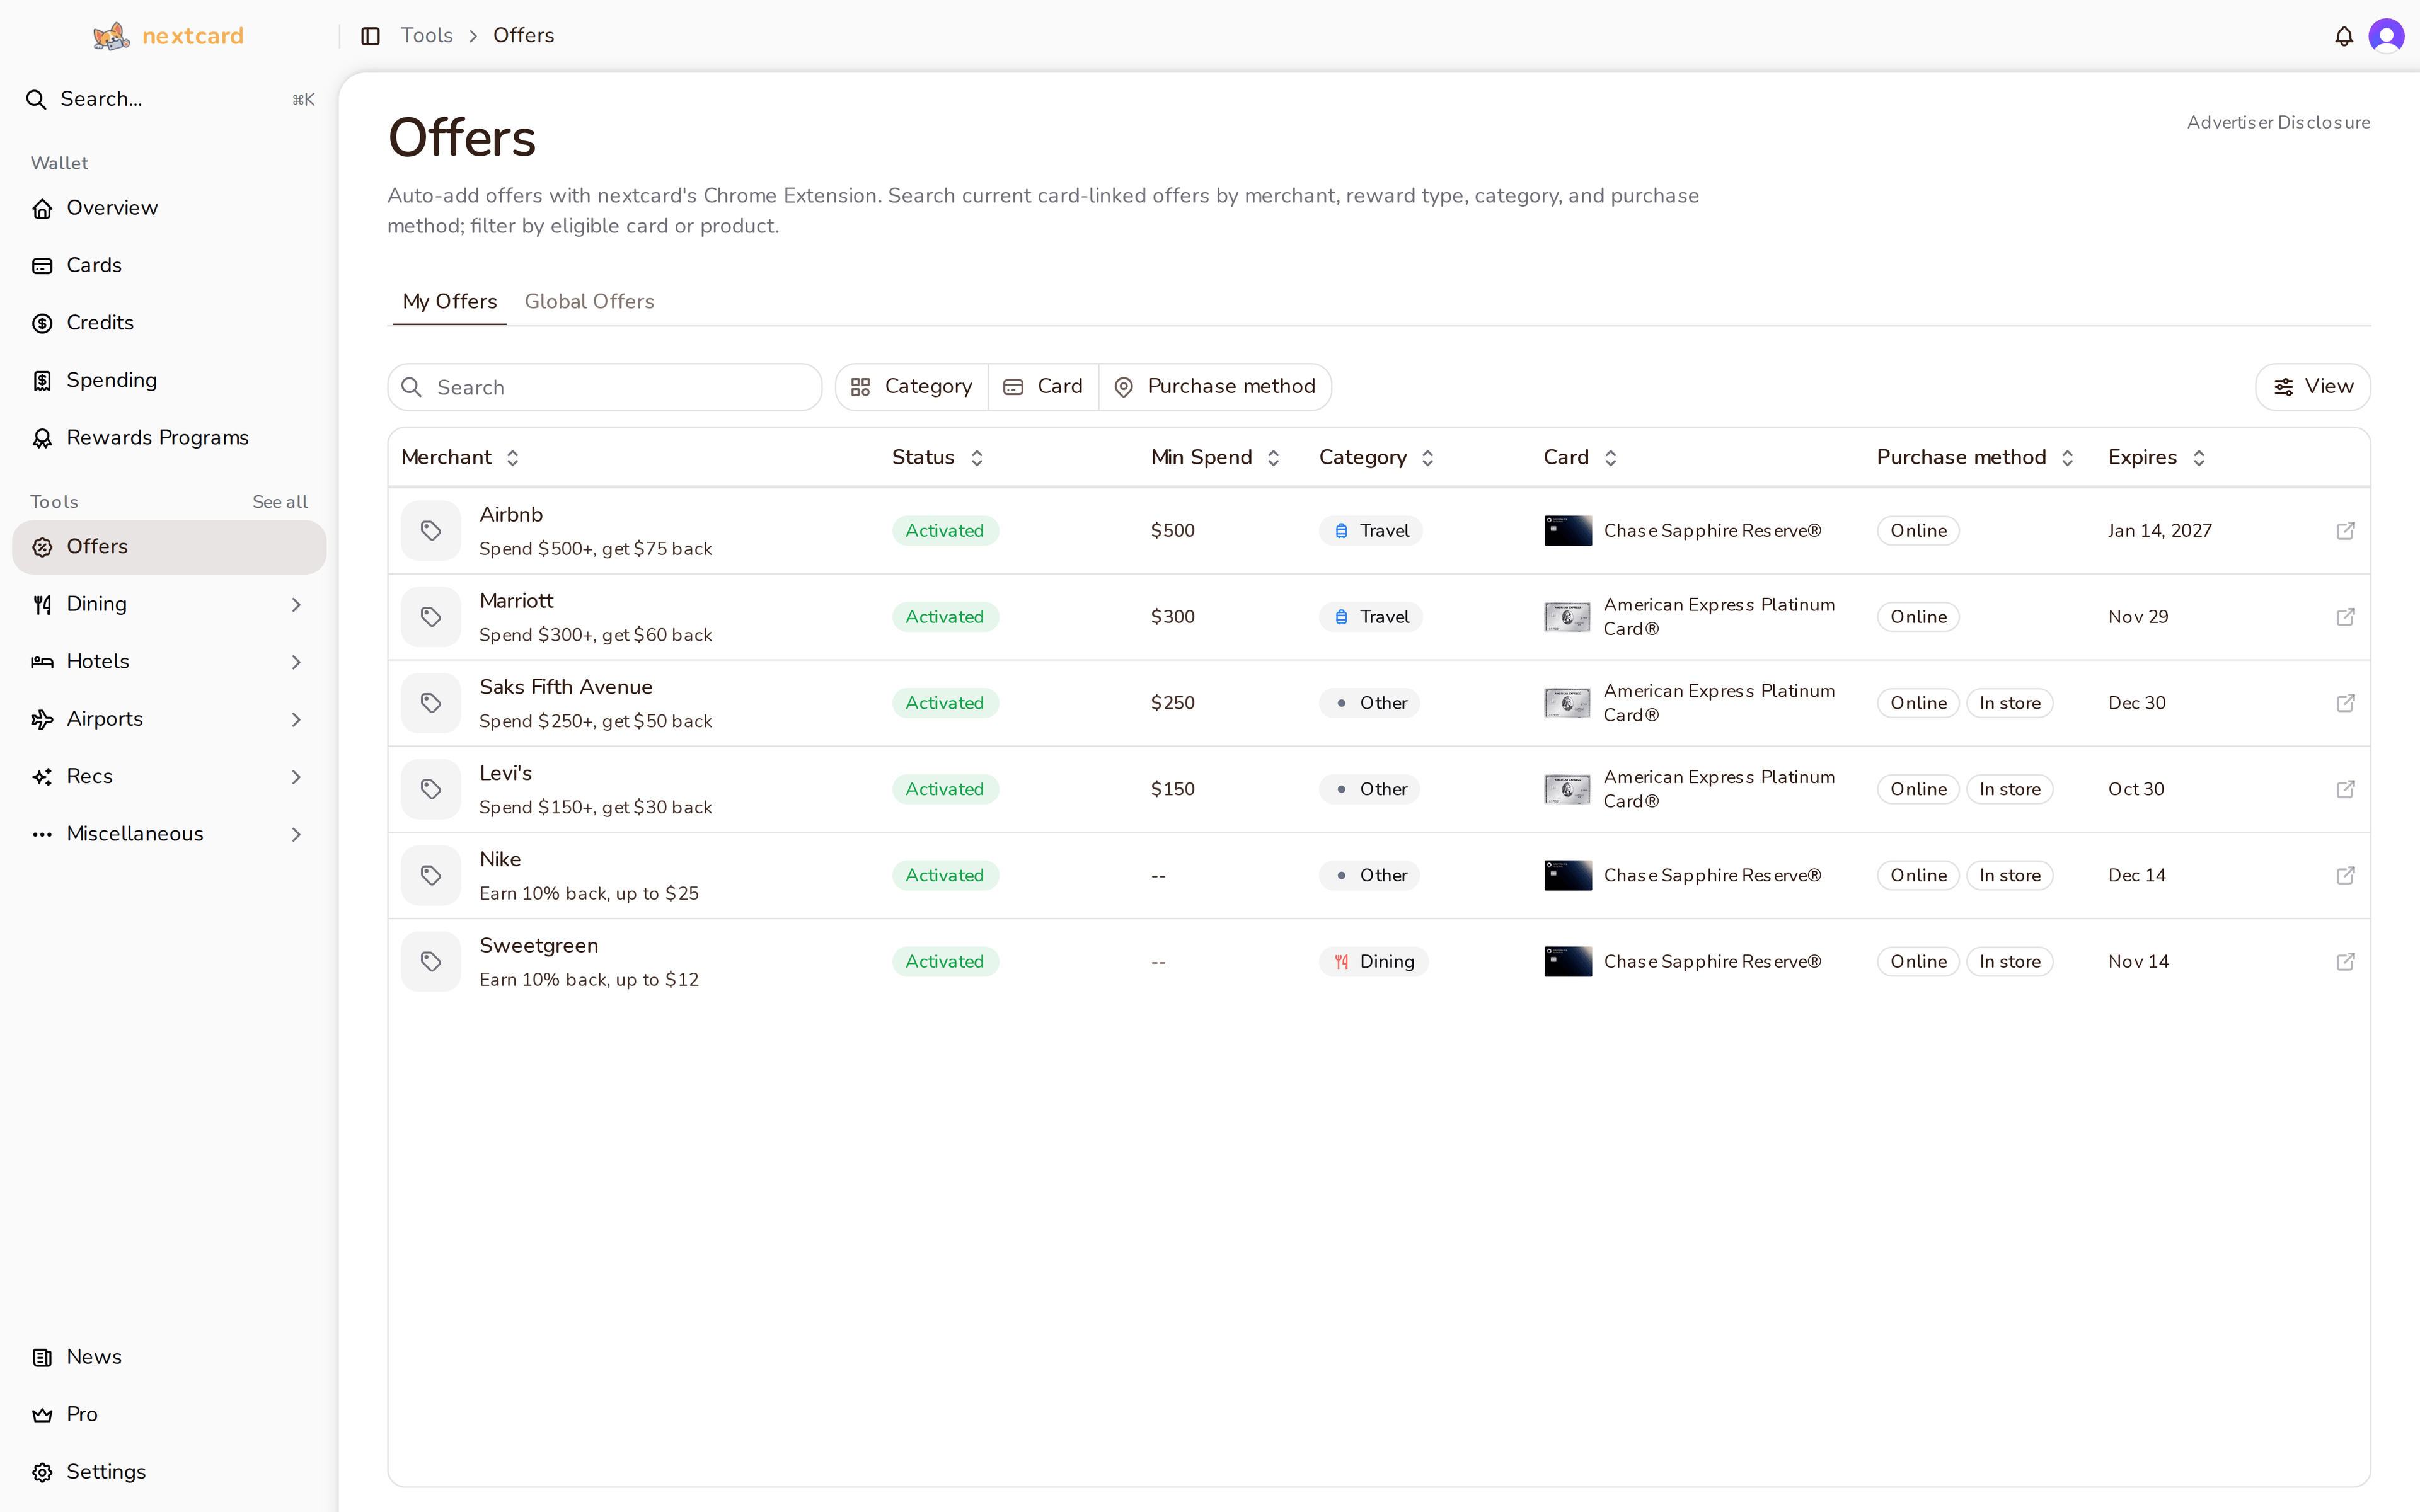Sort table by Min Spend column
Screen dimensions: 2420x1512
click(x=1215, y=457)
